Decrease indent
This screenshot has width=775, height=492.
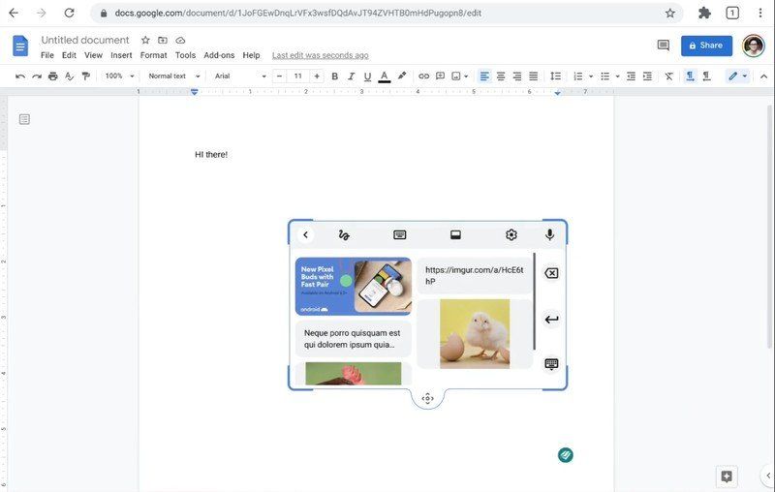(x=631, y=77)
